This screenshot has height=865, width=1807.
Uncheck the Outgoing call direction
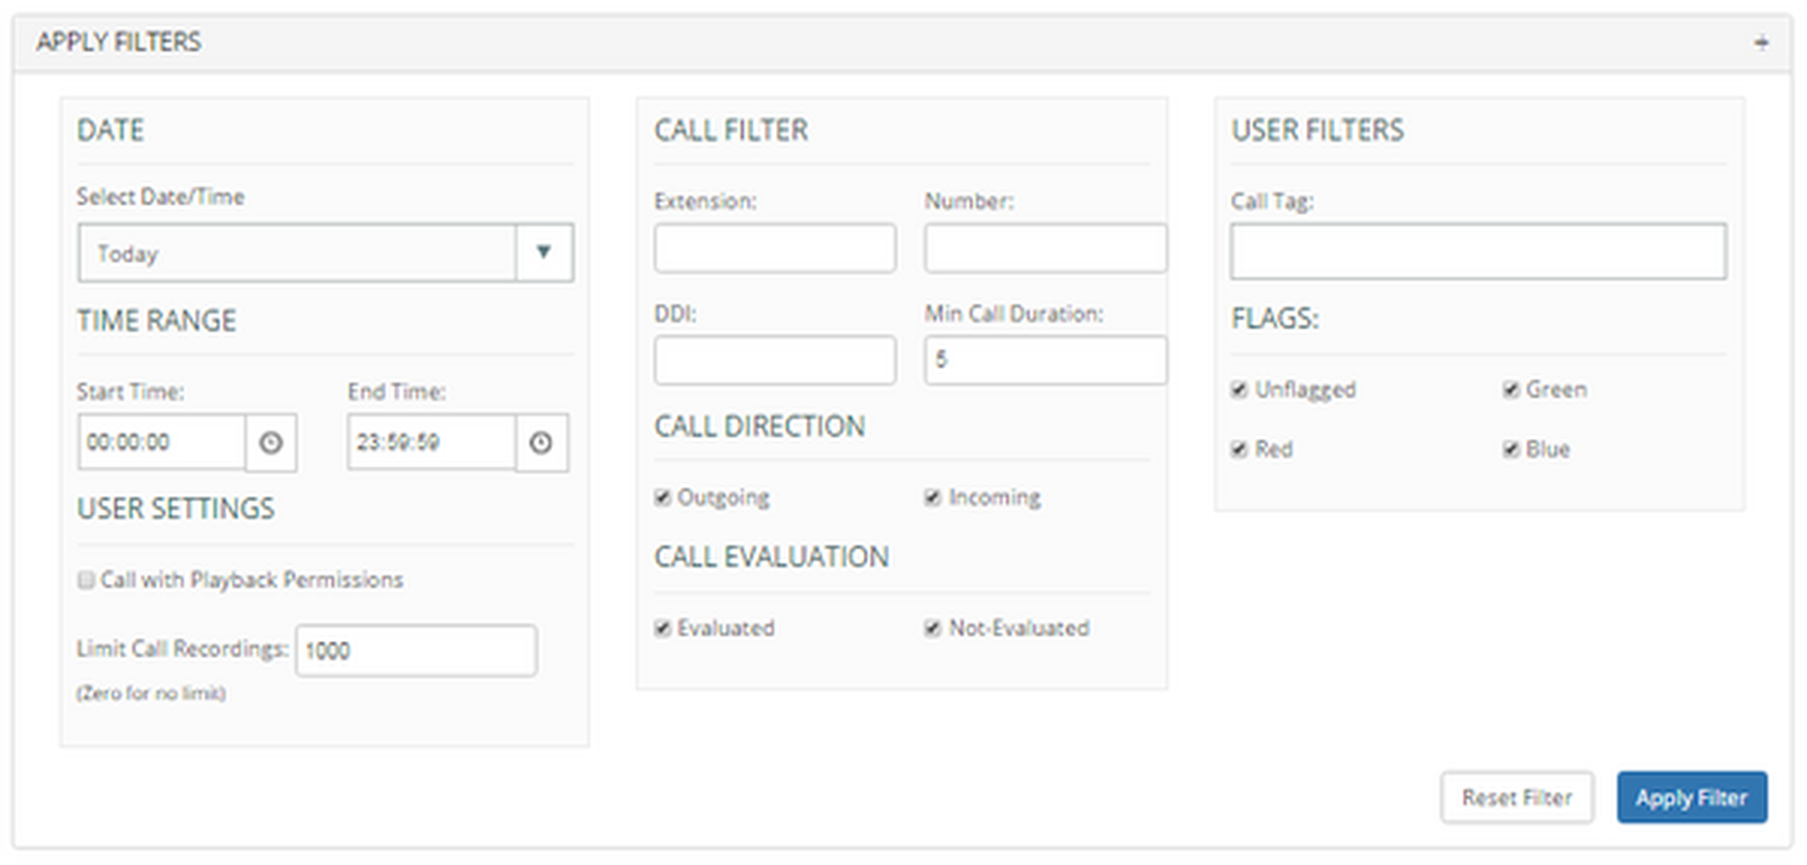coord(663,498)
